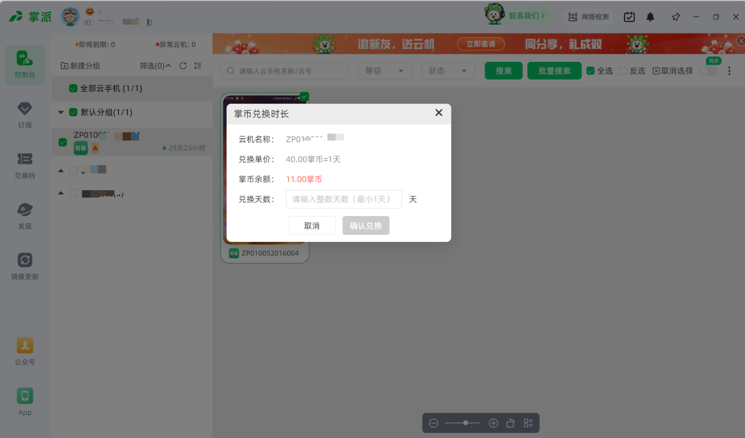
Task: Uncheck the ZP010 cloud phone row checkbox
Action: pos(63,142)
